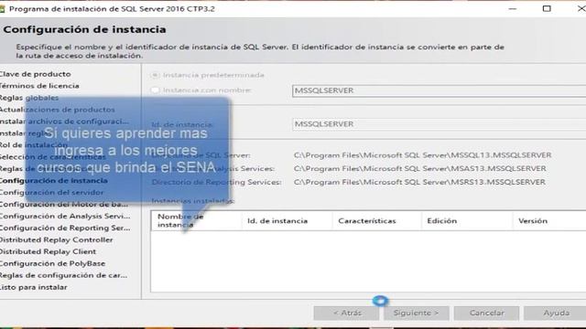Select the Configuración del servidor step
Screen dimensions: 586x329
51,193
